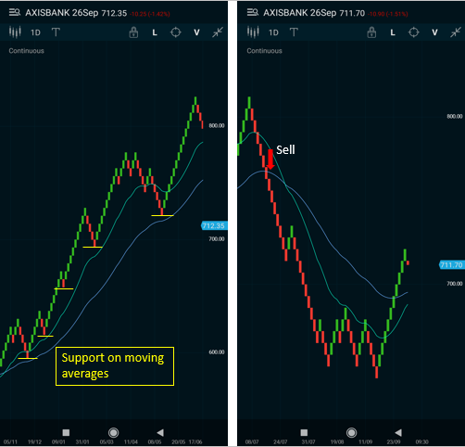Click the 800.00 price label in left chart

pyautogui.click(x=217, y=125)
